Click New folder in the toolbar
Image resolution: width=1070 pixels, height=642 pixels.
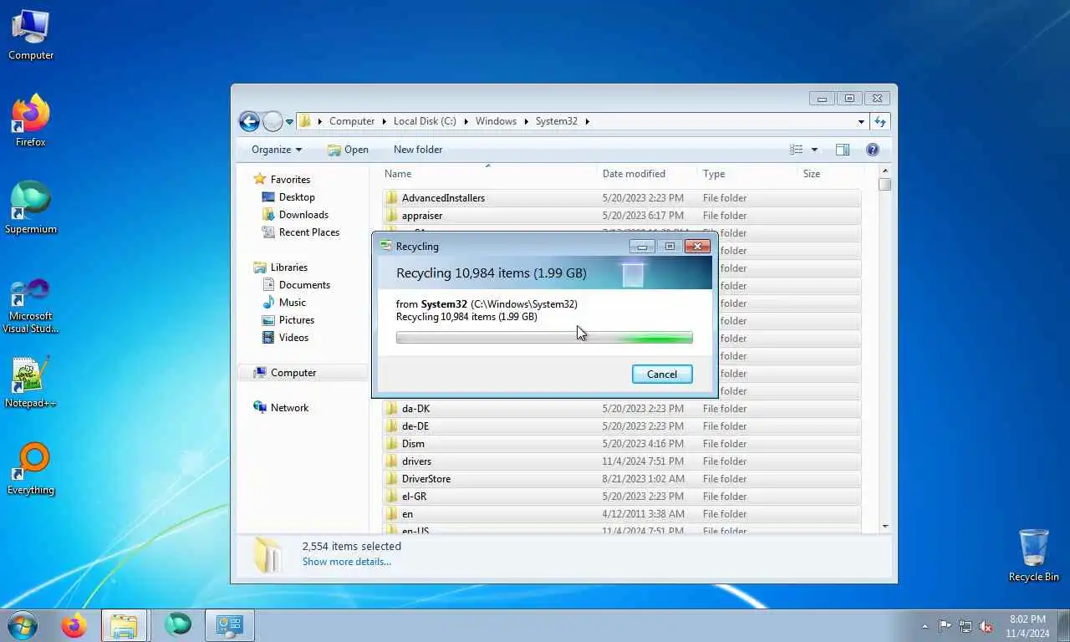(418, 150)
